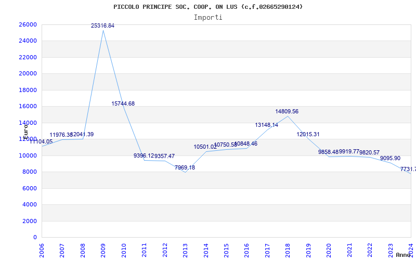Click data label 9820.57
Image resolution: width=416 pixels, height=260 pixels.
370,152
